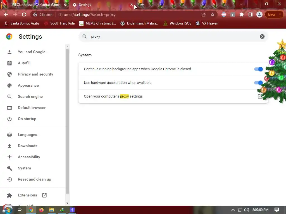The image size is (286, 214).
Task: Bookmark this tab with the star icon
Action: click(213, 14)
